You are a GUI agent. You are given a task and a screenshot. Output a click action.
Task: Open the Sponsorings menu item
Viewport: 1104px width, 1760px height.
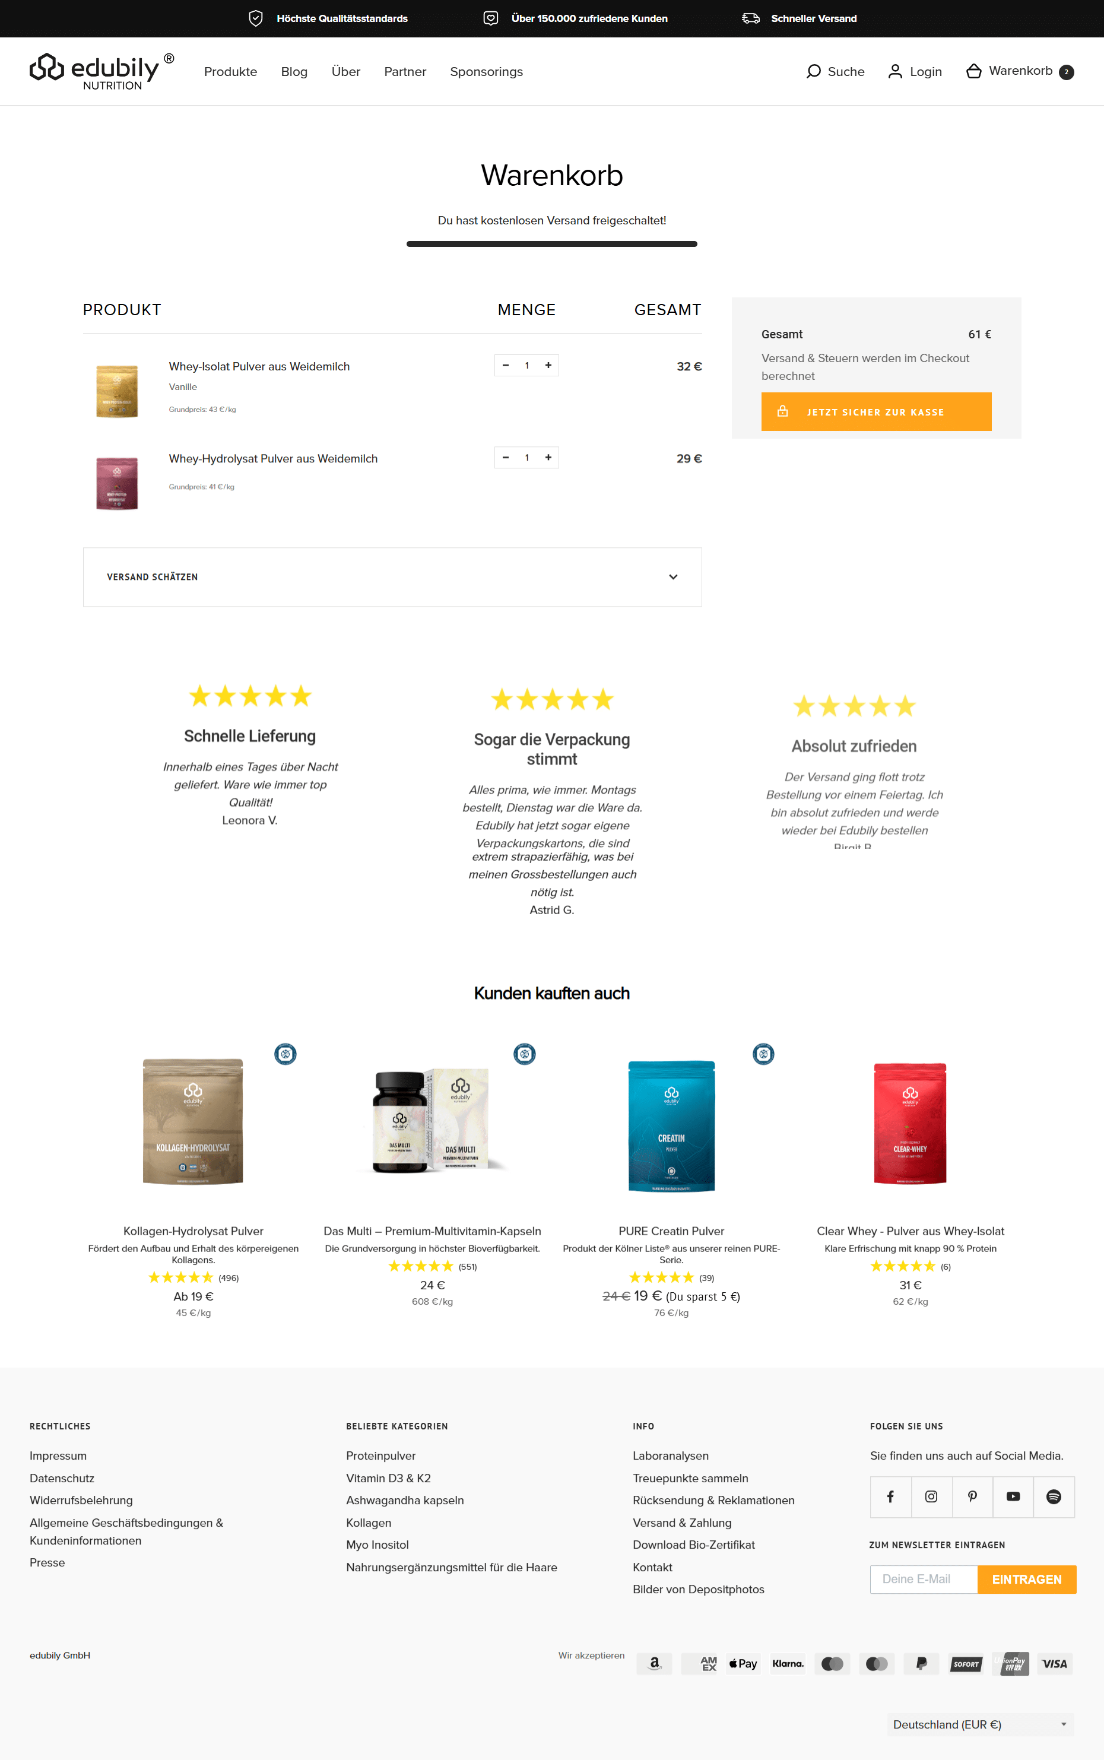pyautogui.click(x=486, y=72)
